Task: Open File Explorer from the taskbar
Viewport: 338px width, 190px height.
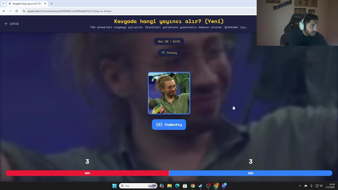Action: point(169,186)
